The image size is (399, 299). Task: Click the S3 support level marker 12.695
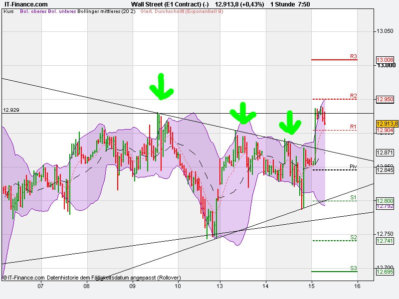click(385, 272)
